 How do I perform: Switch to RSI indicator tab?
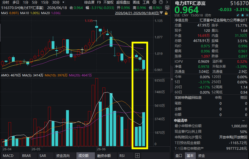coord(122,156)
